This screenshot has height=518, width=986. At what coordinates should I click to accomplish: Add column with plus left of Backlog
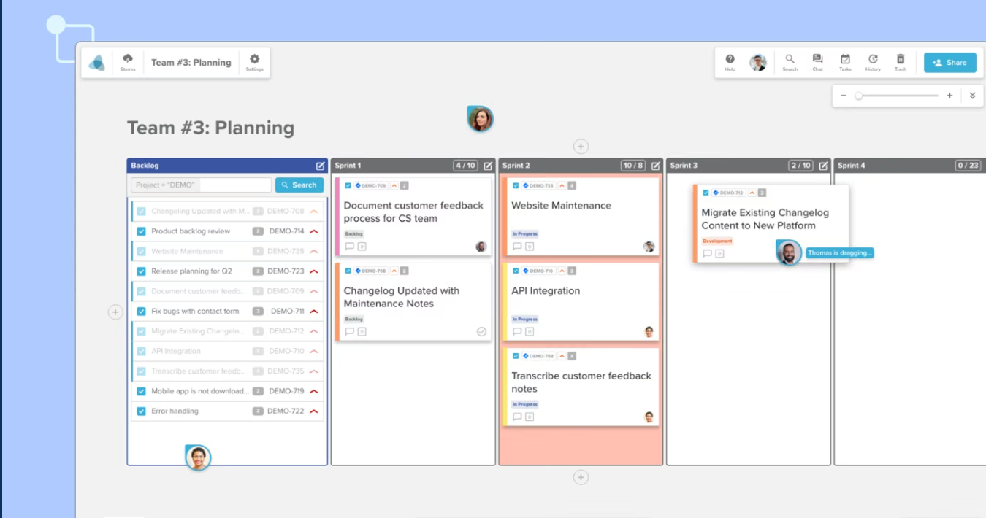pos(115,312)
